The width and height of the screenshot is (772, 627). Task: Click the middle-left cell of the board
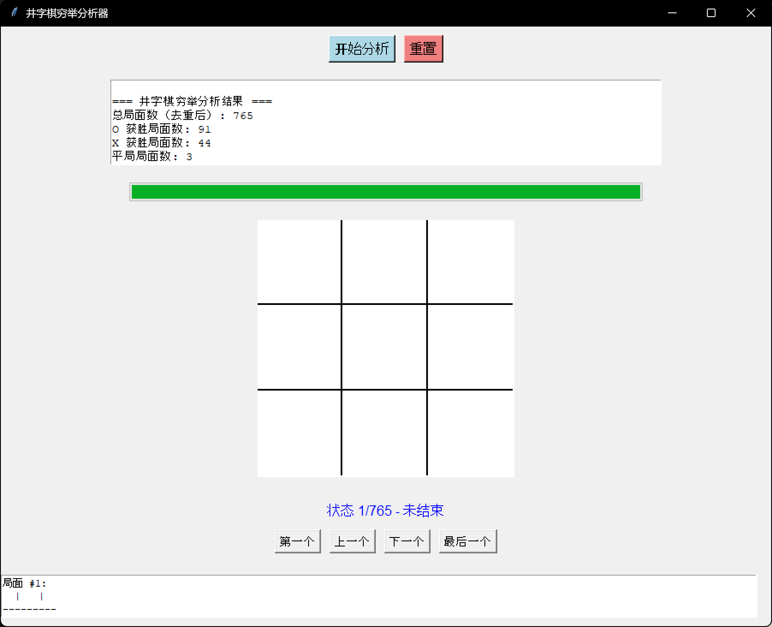pyautogui.click(x=300, y=347)
